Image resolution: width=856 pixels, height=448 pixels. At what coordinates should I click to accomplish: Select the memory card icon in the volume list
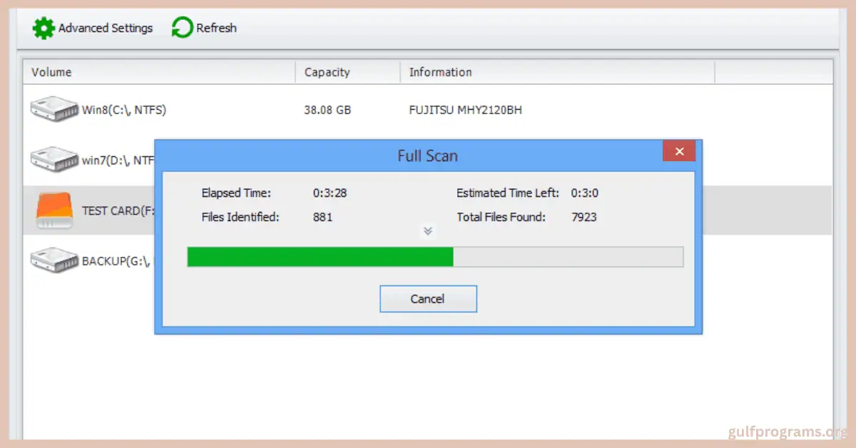coord(53,210)
